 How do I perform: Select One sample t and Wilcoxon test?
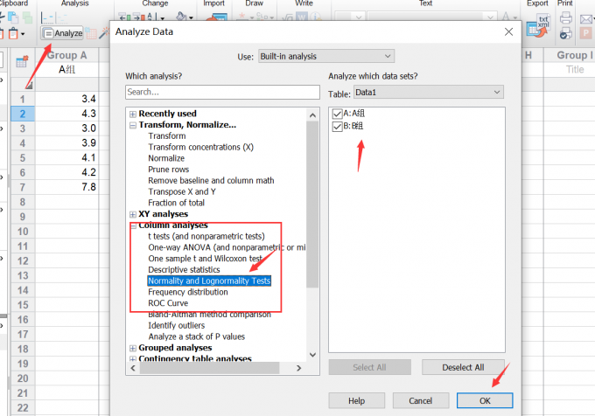click(x=206, y=259)
